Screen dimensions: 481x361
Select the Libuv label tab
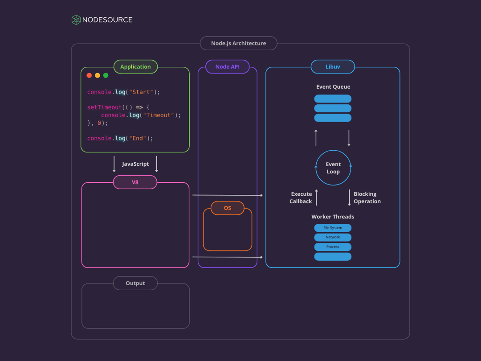(333, 67)
